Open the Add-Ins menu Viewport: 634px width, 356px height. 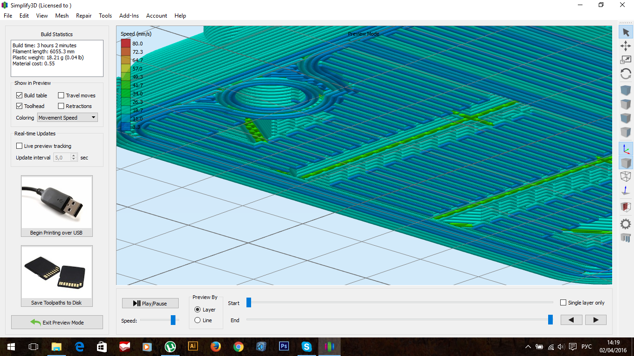129,15
